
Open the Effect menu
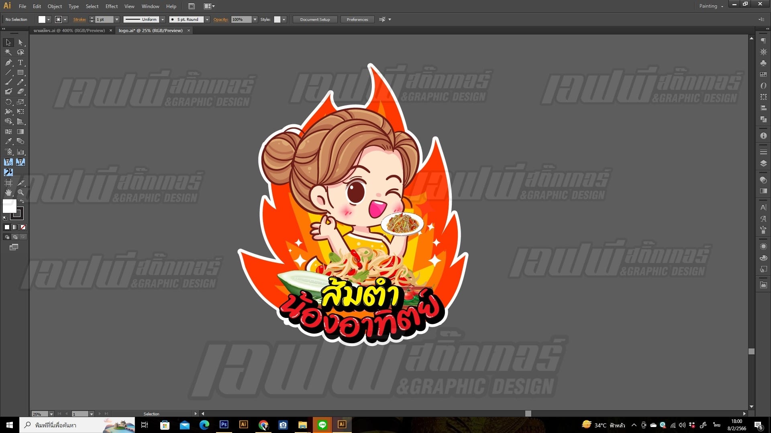[x=112, y=6]
